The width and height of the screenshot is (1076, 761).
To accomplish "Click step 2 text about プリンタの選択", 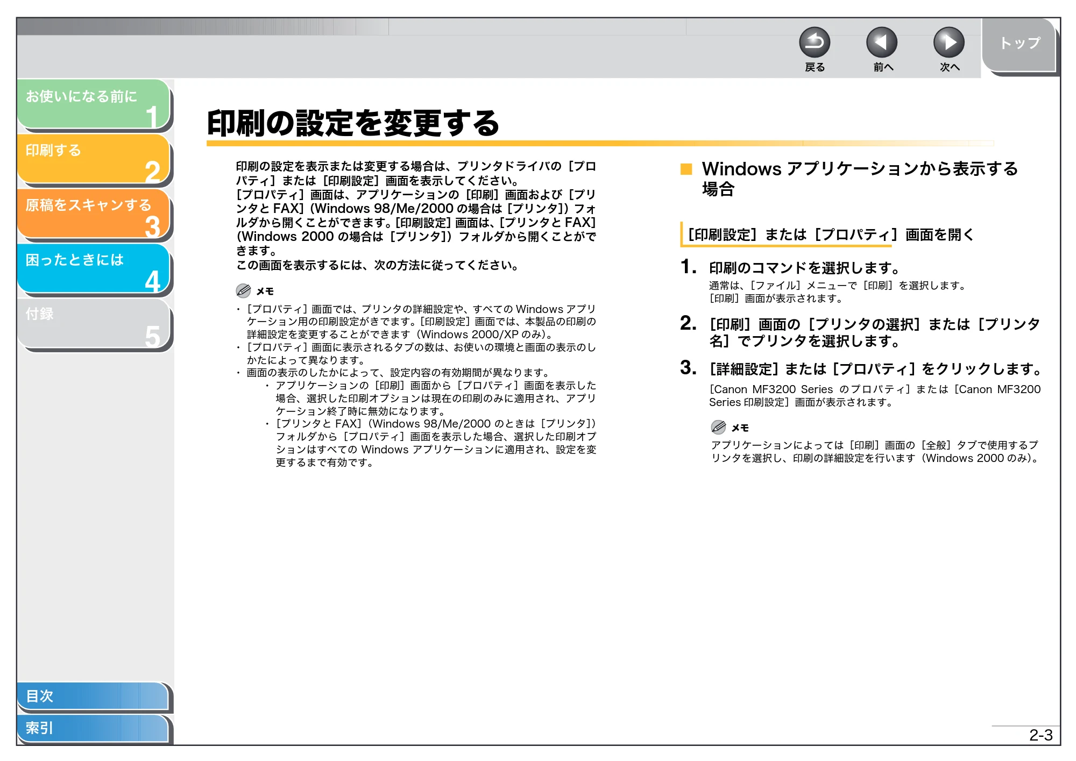I will 875,332.
